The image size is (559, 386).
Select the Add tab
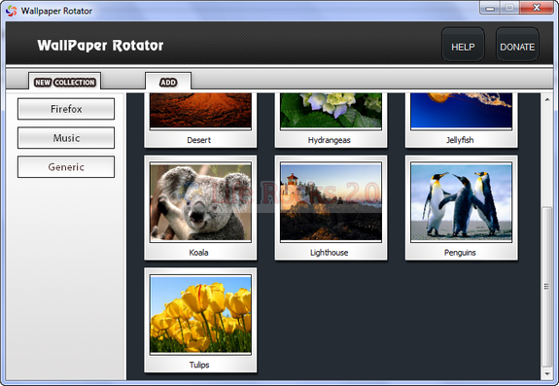[x=168, y=82]
